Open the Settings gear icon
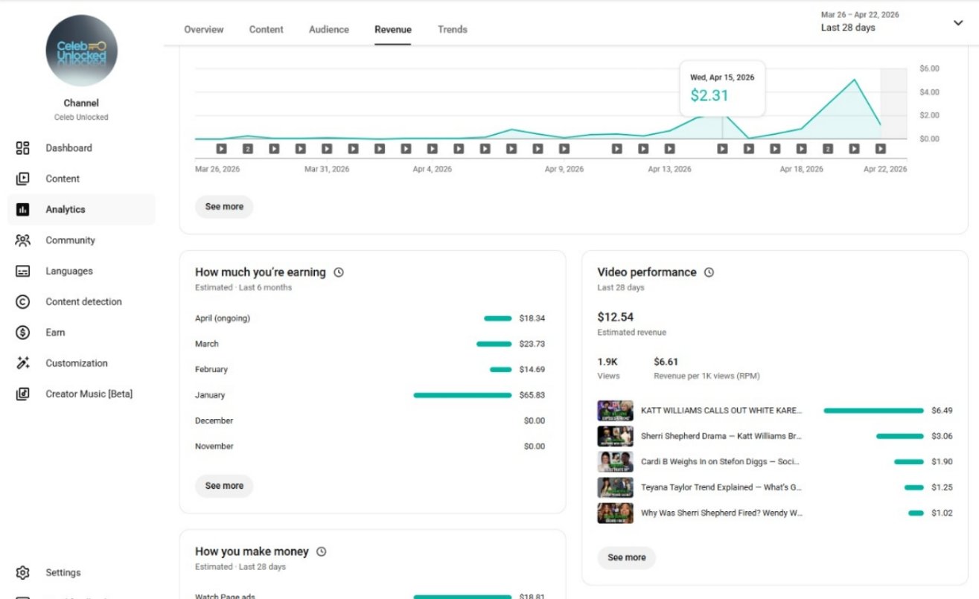The image size is (979, 599). tap(22, 573)
